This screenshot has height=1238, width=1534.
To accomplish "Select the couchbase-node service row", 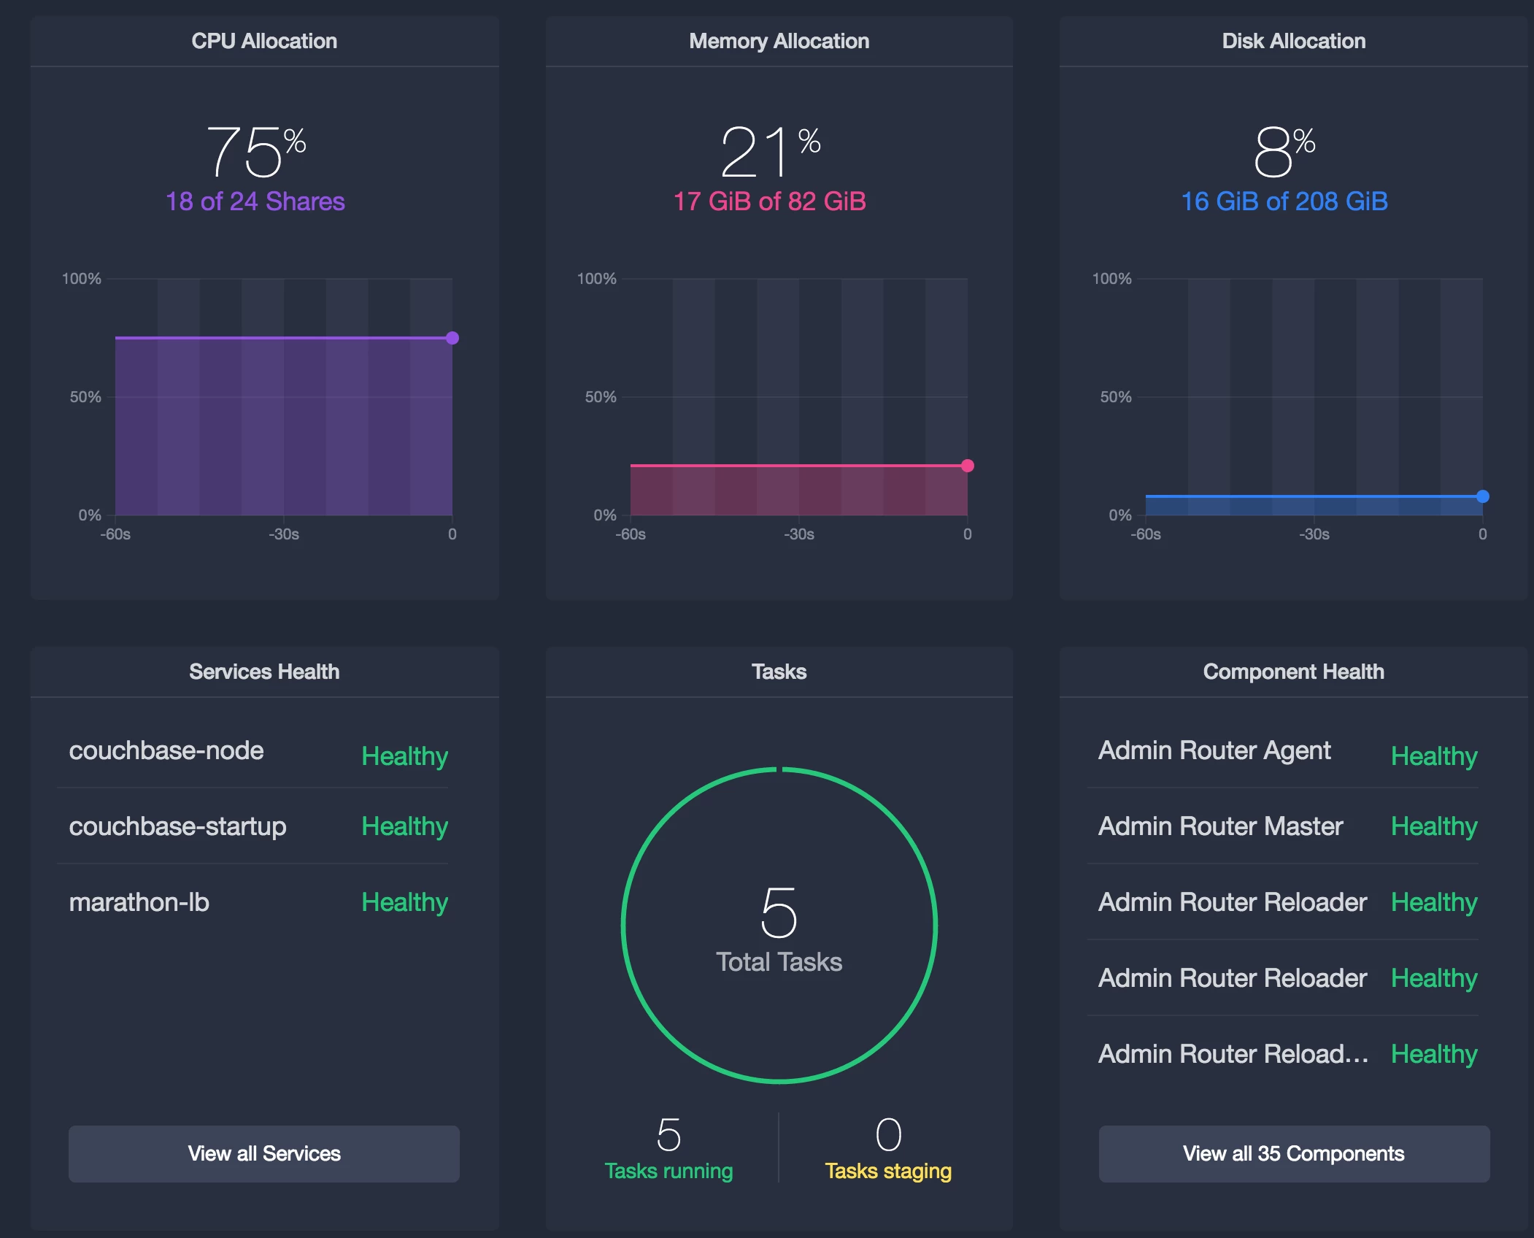I will coord(253,752).
